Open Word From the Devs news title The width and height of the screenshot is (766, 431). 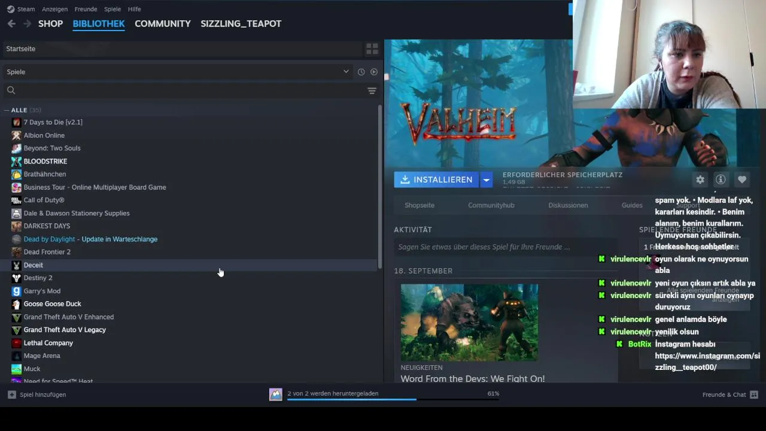[x=473, y=378]
